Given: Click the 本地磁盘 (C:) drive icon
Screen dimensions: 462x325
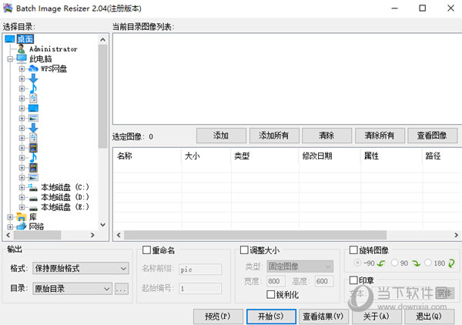Looking at the screenshot, I should [x=33, y=187].
